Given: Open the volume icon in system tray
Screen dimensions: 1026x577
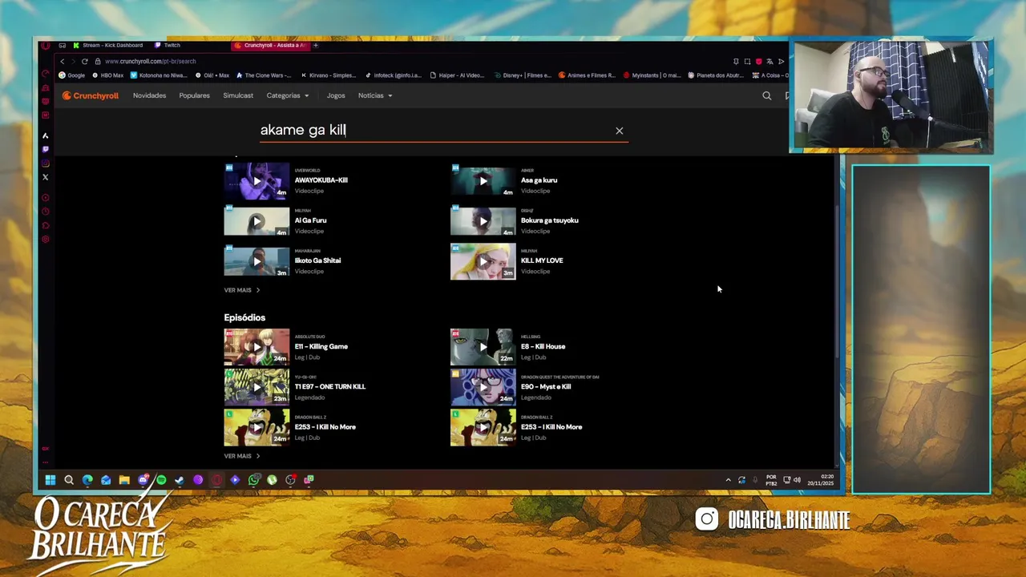Looking at the screenshot, I should coord(797,480).
